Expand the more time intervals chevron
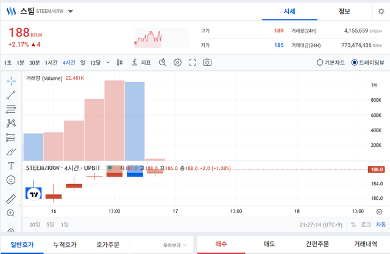The height and width of the screenshot is (254, 390). tap(108, 62)
